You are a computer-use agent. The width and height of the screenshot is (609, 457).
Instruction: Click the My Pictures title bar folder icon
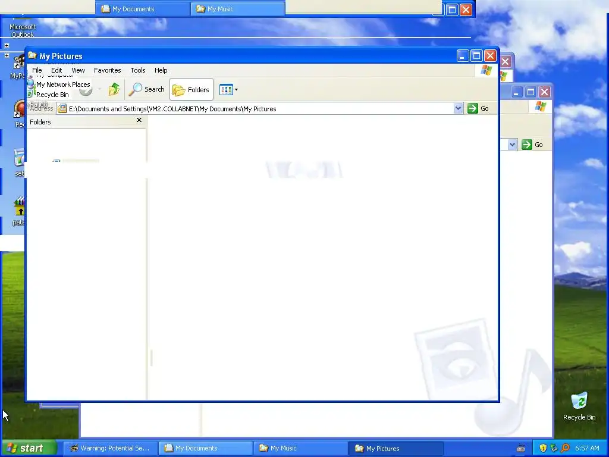coord(32,55)
